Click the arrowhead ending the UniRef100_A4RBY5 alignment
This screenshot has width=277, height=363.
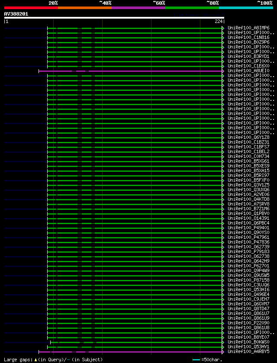[223, 352]
